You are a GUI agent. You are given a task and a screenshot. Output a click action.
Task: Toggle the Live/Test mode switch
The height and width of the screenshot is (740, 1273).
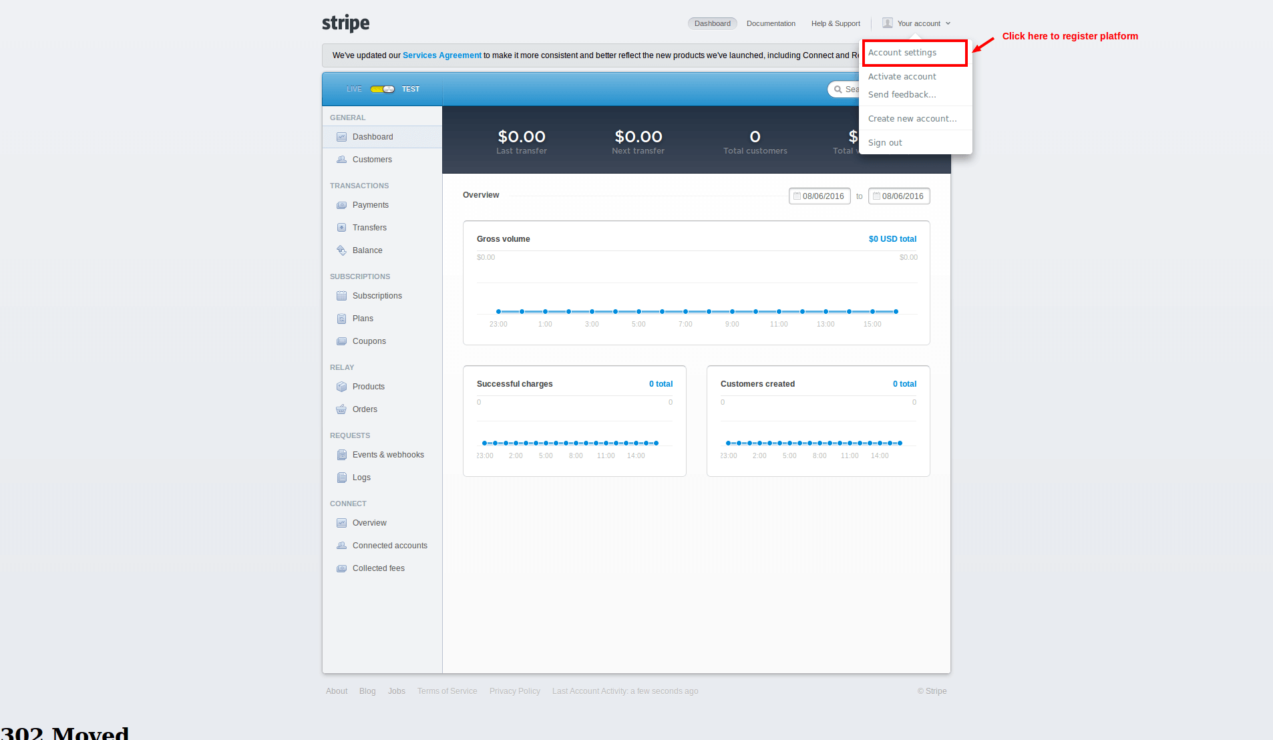[x=382, y=89]
